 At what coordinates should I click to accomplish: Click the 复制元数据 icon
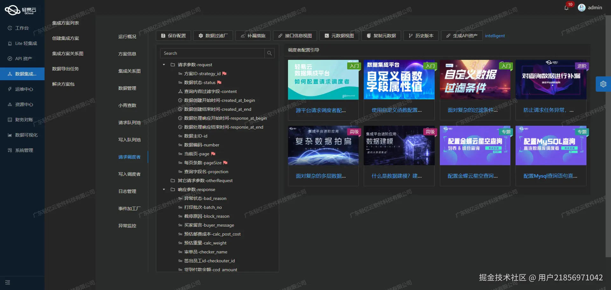point(369,36)
